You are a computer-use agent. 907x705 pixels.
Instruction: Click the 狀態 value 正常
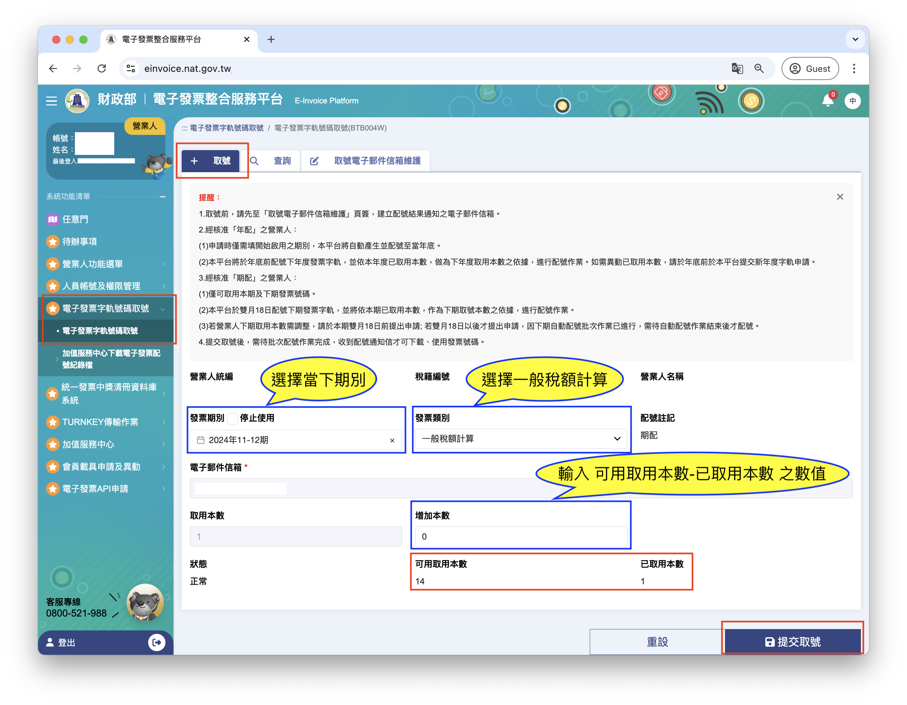pyautogui.click(x=199, y=581)
